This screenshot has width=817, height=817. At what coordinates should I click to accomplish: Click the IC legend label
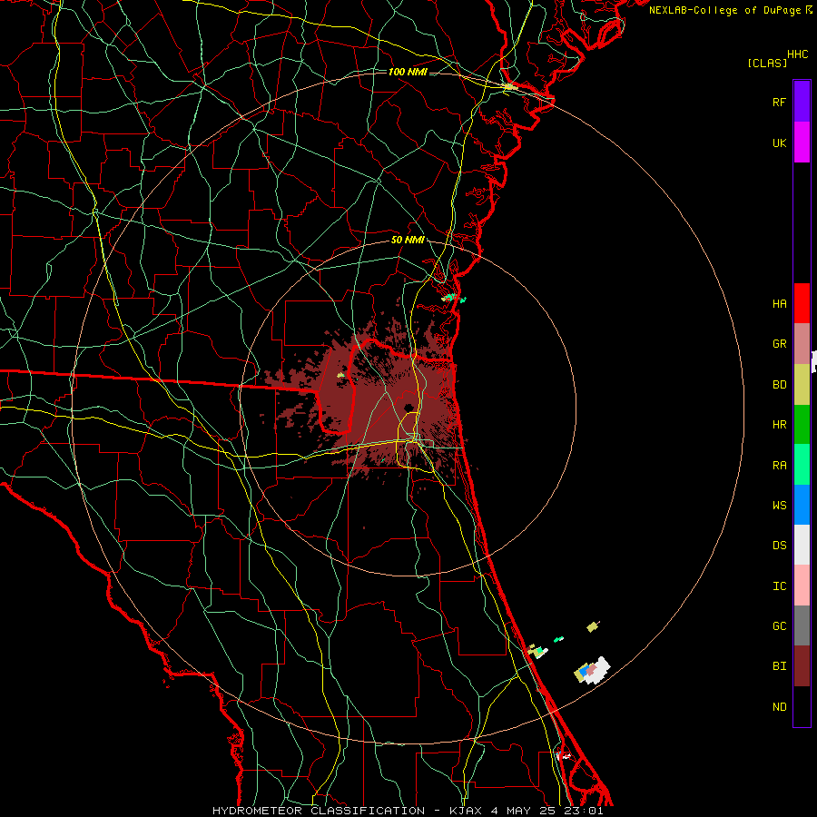(x=779, y=586)
